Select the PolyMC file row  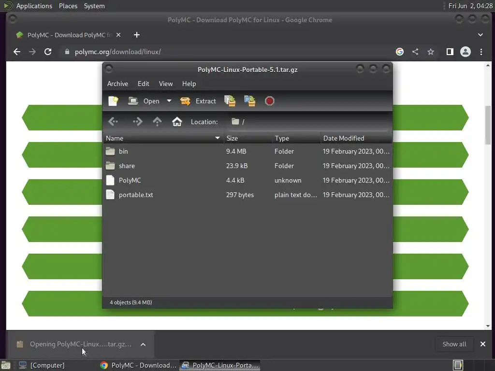tap(247, 181)
